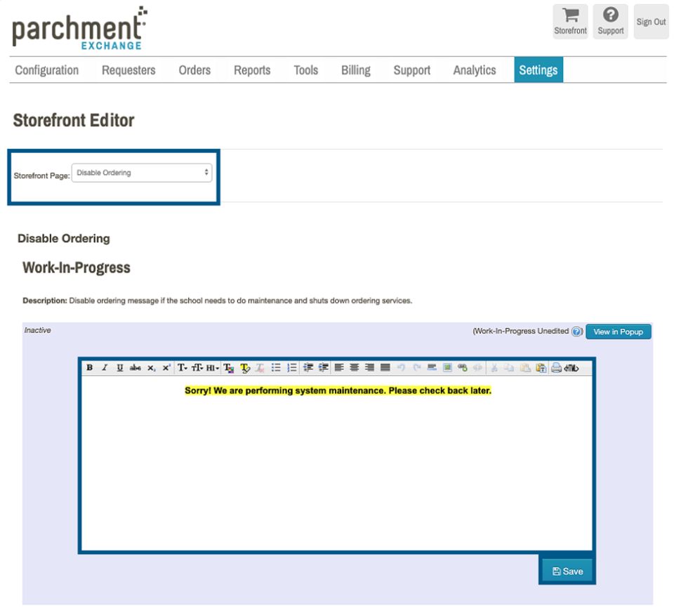Open the HTML source view button
Screen dimensions: 674x608
(571, 368)
